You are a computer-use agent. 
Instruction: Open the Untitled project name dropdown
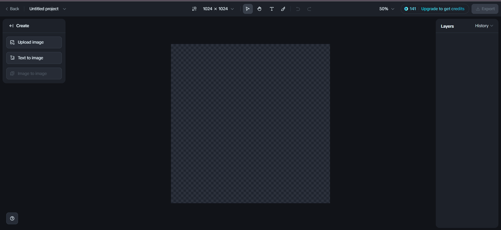(48, 9)
